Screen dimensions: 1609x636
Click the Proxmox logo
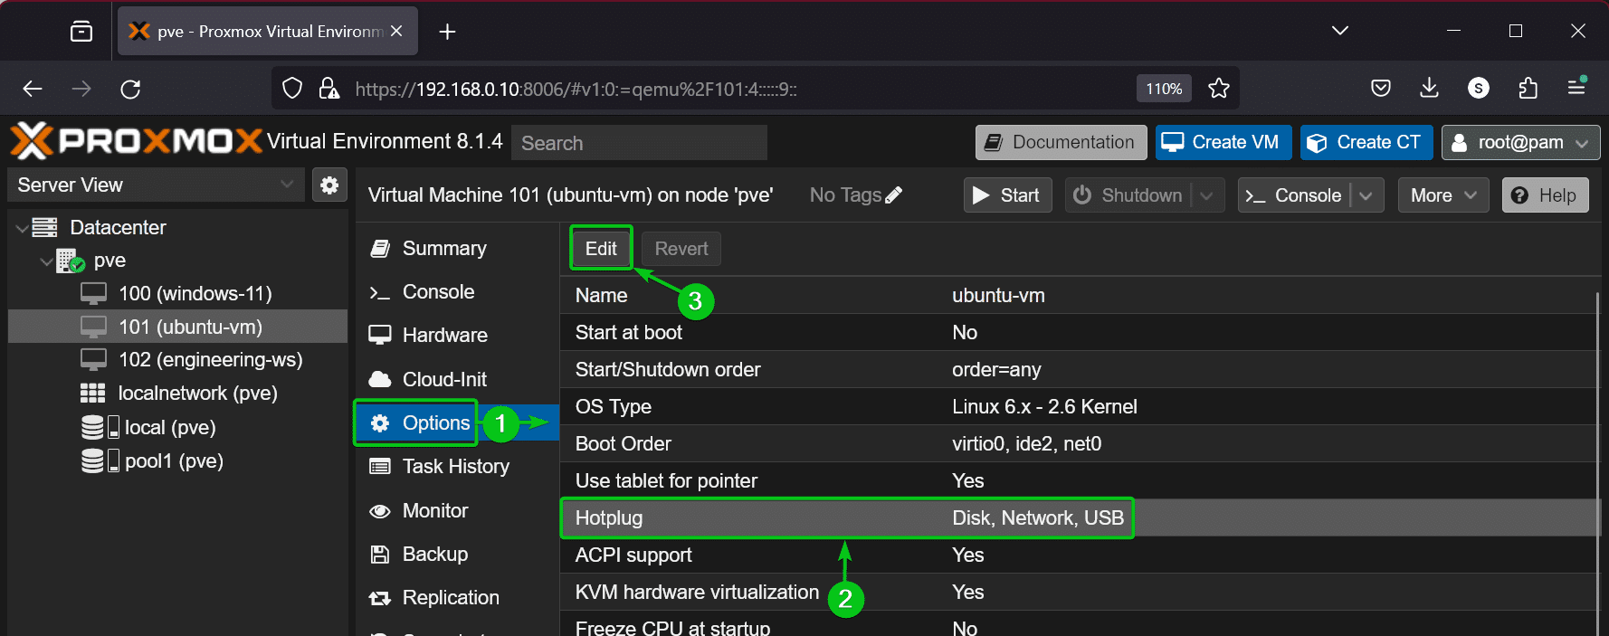(x=136, y=141)
